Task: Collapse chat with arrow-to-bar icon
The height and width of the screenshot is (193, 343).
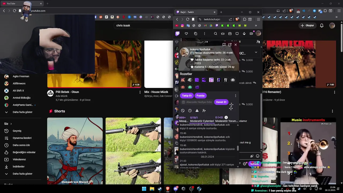Action: [206, 42]
